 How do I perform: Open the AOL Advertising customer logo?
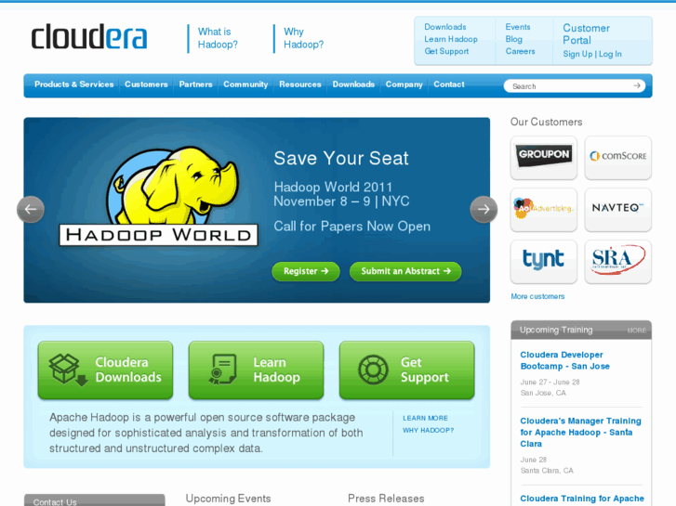coord(544,210)
